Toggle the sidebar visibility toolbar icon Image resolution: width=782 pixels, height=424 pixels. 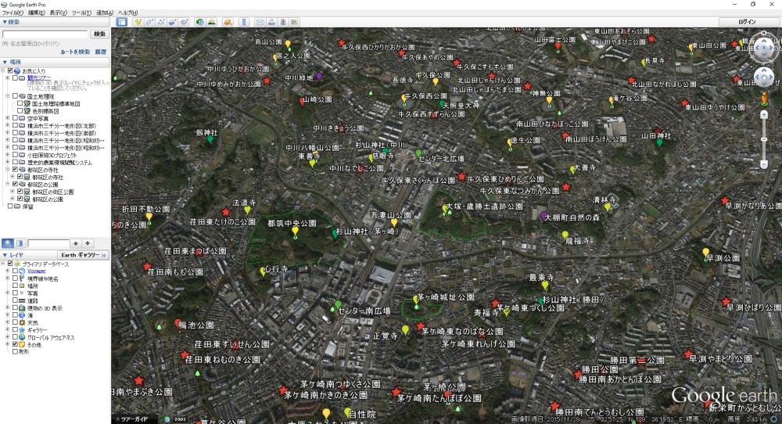click(x=122, y=22)
